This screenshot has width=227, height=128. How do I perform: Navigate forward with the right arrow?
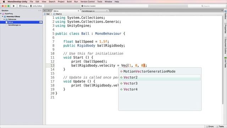[x=49, y=11]
